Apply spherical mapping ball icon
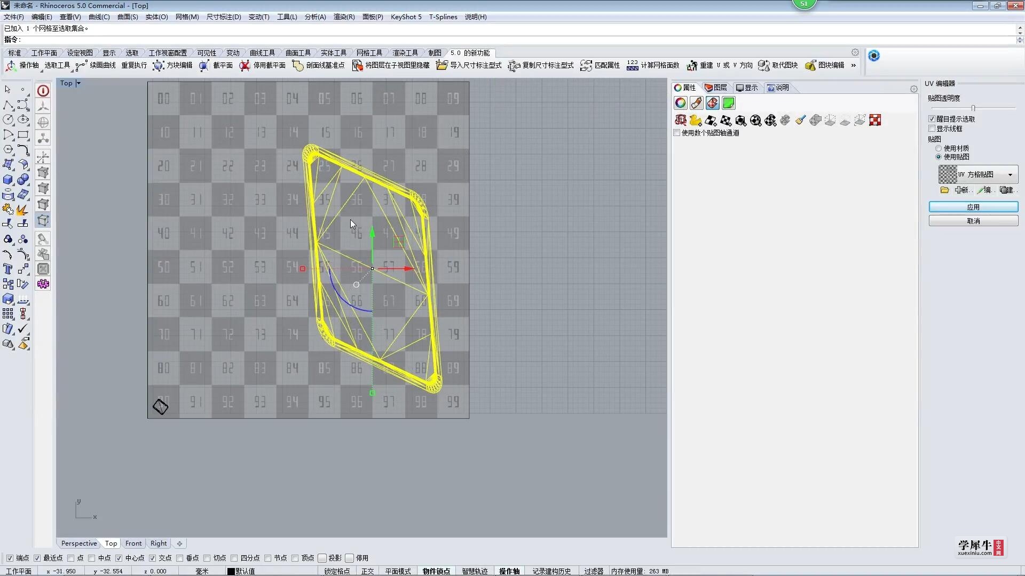This screenshot has width=1025, height=576. (x=755, y=120)
